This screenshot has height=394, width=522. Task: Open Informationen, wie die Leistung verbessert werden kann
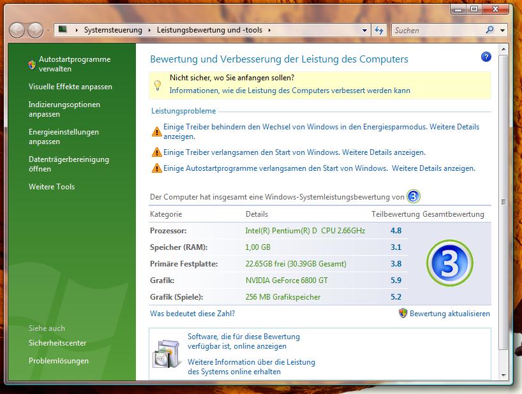tap(290, 91)
